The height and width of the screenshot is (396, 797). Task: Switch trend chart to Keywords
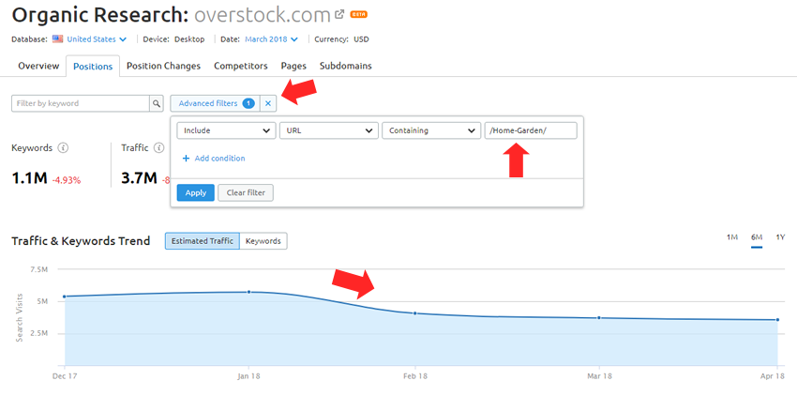tap(263, 241)
